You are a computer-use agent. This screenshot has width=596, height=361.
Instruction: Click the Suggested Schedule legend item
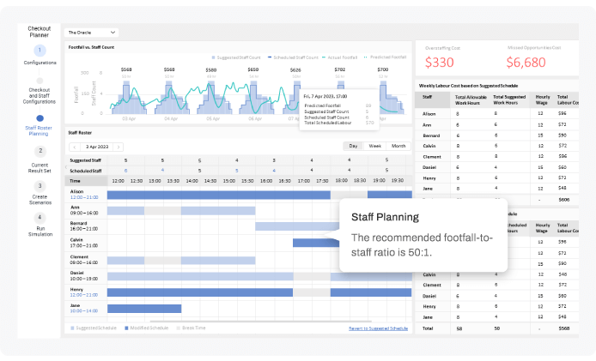(94, 328)
